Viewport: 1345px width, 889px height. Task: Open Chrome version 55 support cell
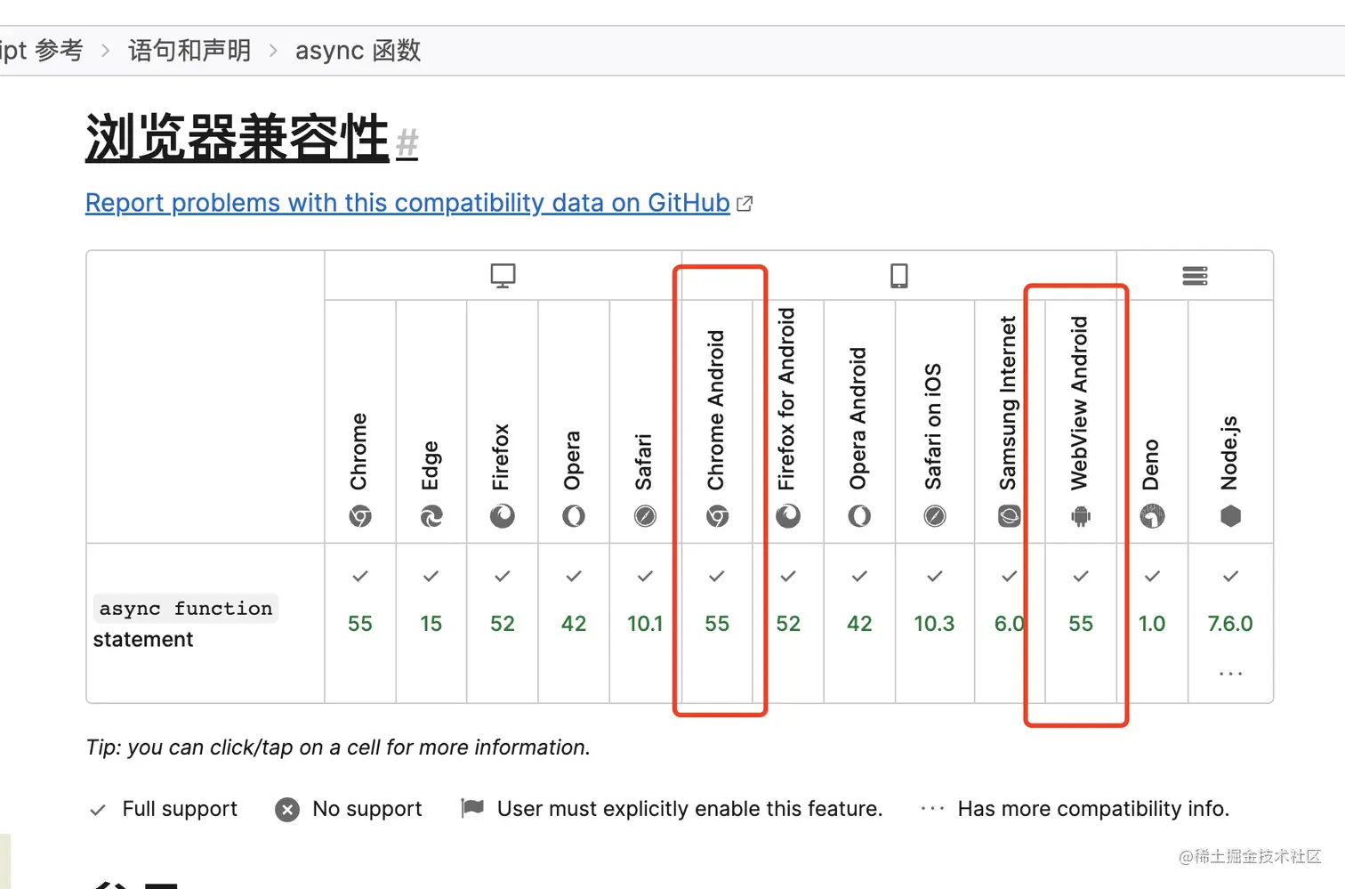click(x=360, y=623)
